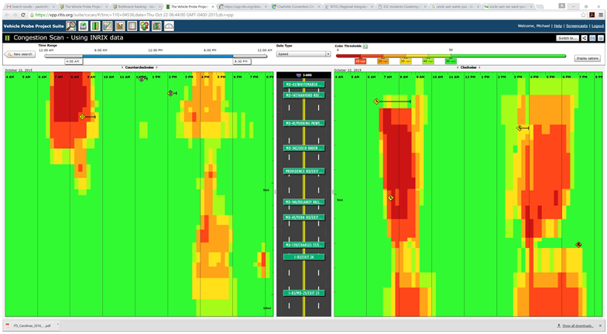Toggle the Color Thresholds checkbox

pos(365,46)
